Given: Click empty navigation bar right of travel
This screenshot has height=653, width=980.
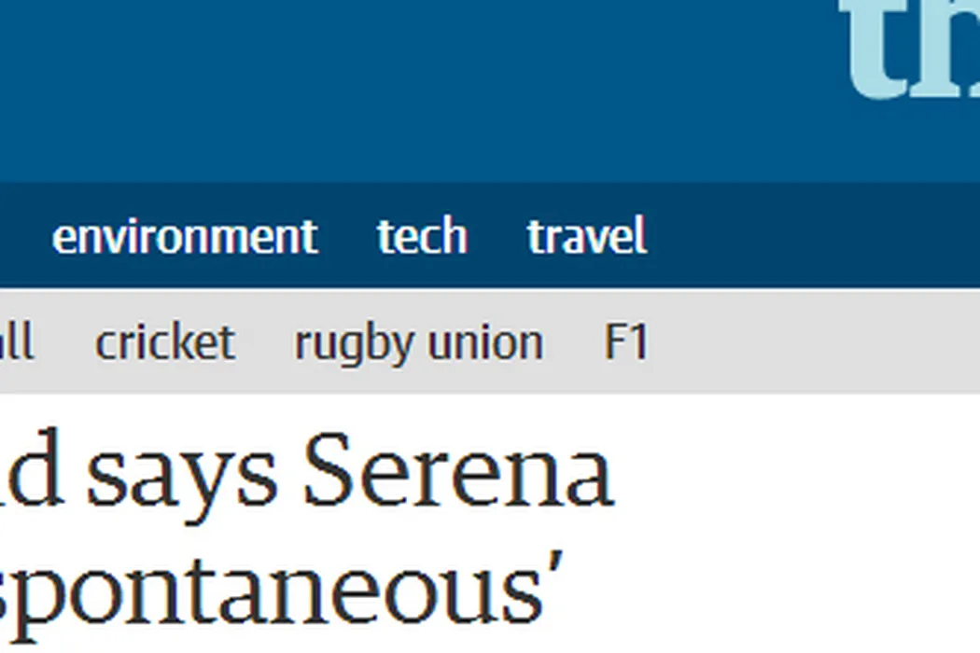Looking at the screenshot, I should coord(812,236).
